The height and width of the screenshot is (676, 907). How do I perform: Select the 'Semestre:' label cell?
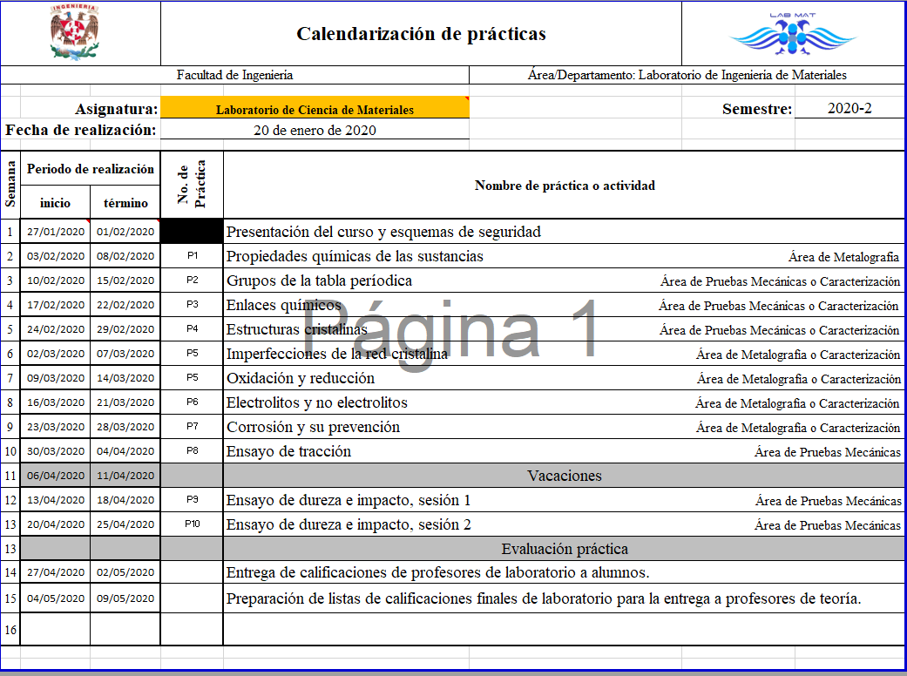(x=756, y=109)
